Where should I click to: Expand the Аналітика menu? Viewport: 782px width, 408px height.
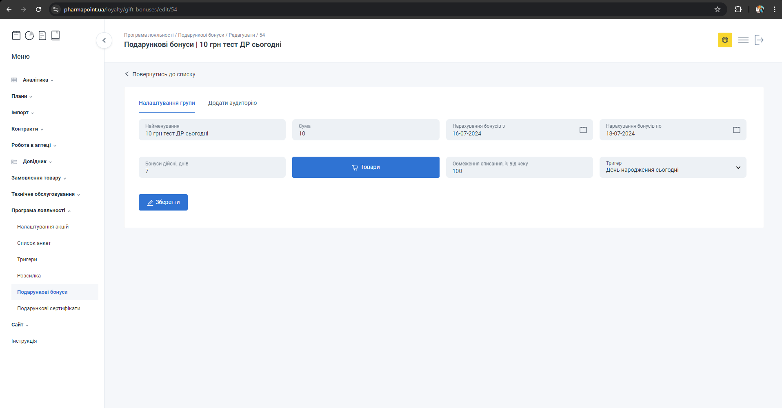[38, 80]
